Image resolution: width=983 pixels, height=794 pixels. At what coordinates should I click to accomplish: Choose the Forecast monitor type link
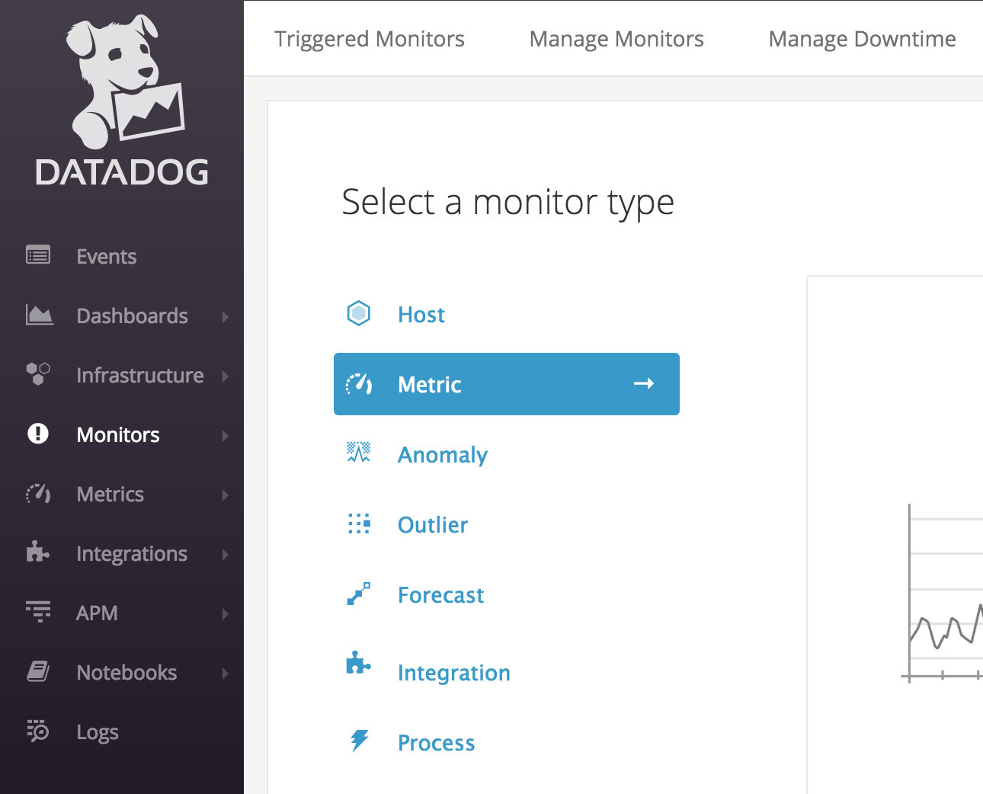(440, 595)
